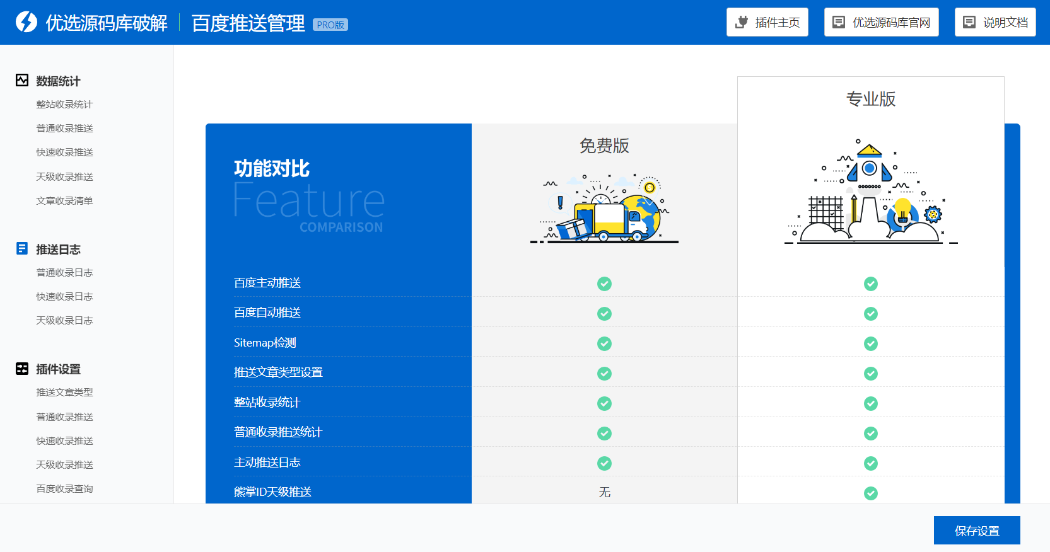
Task: Click free version checkmark for 推送文章类型设置
Action: pos(604,373)
